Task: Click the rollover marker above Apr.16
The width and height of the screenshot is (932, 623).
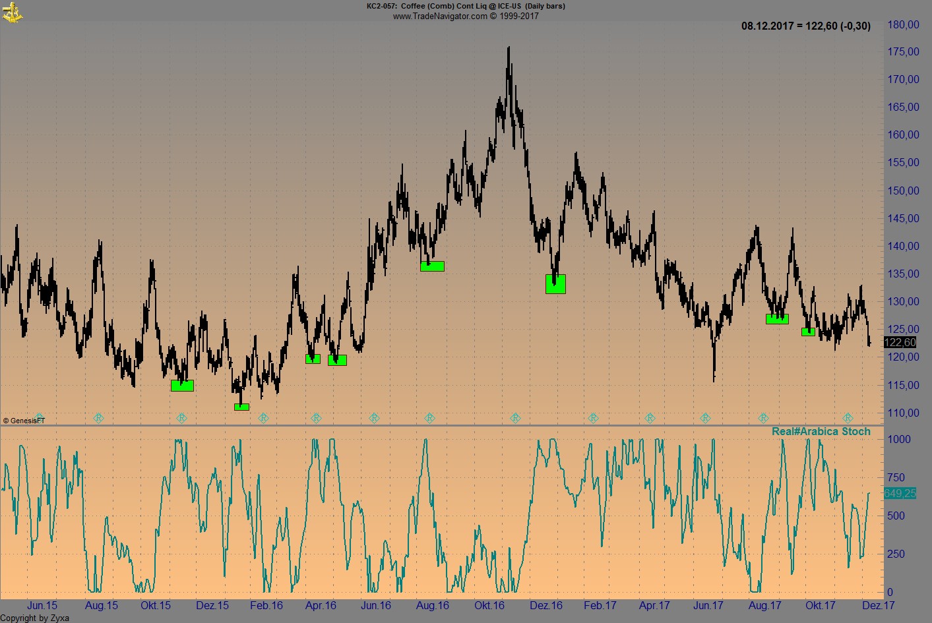Action: tap(316, 418)
